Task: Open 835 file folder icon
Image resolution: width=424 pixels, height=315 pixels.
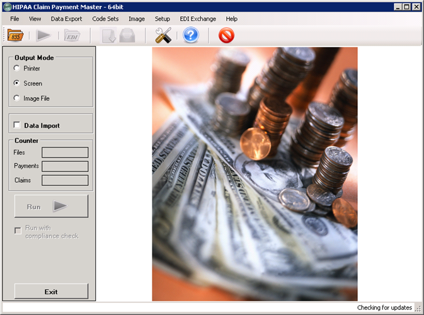Action: [x=15, y=36]
